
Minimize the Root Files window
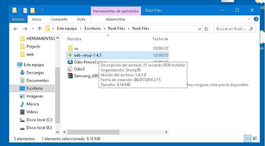click(x=223, y=10)
